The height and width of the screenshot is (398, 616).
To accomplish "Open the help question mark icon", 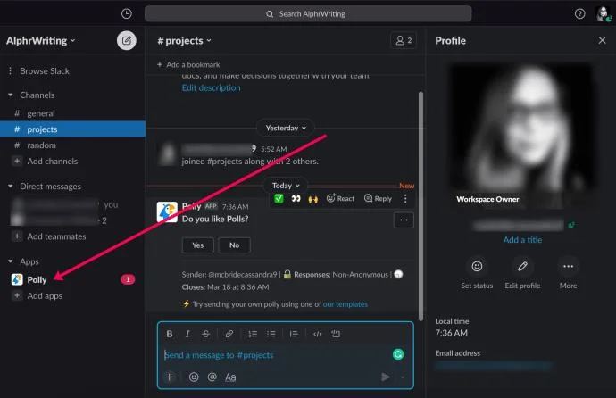I will coord(579,13).
